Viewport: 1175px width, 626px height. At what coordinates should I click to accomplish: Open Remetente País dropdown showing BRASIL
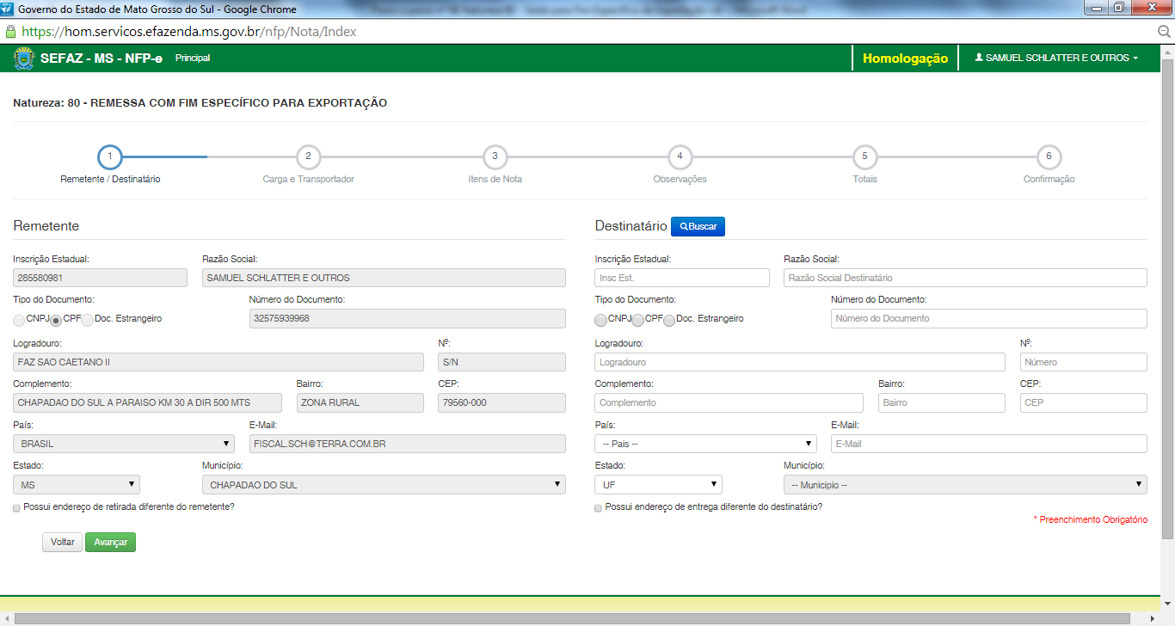[x=124, y=444]
